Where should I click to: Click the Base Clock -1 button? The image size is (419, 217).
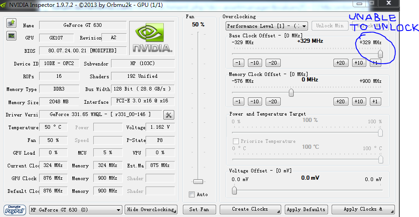click(238, 63)
